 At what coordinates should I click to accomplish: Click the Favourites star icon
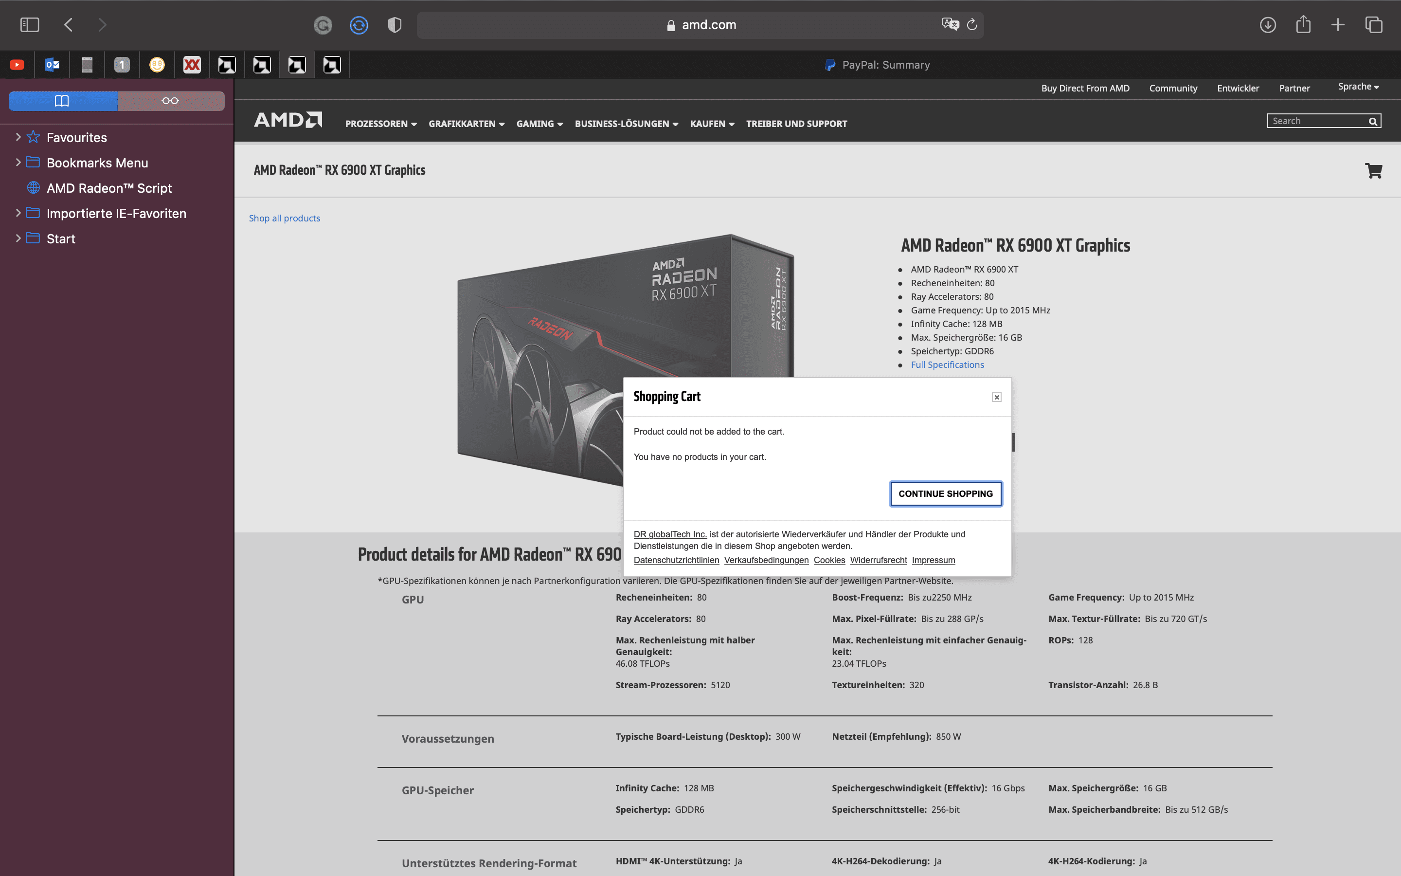click(33, 137)
